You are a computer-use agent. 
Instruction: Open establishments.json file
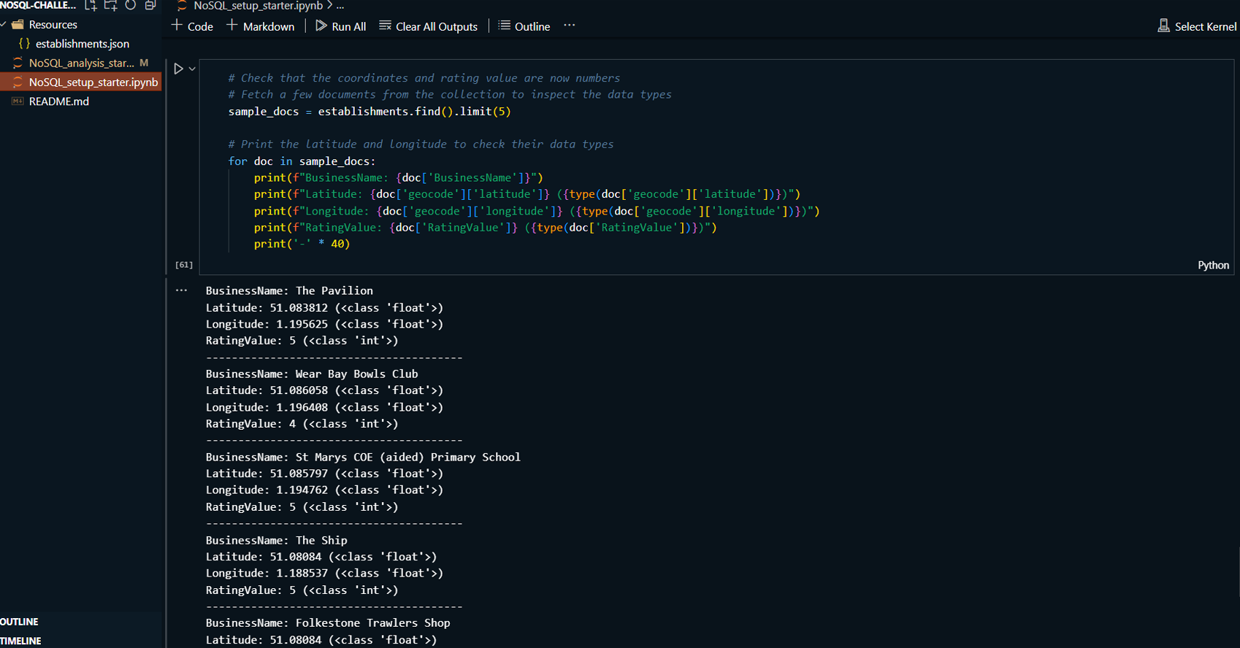[x=82, y=44]
